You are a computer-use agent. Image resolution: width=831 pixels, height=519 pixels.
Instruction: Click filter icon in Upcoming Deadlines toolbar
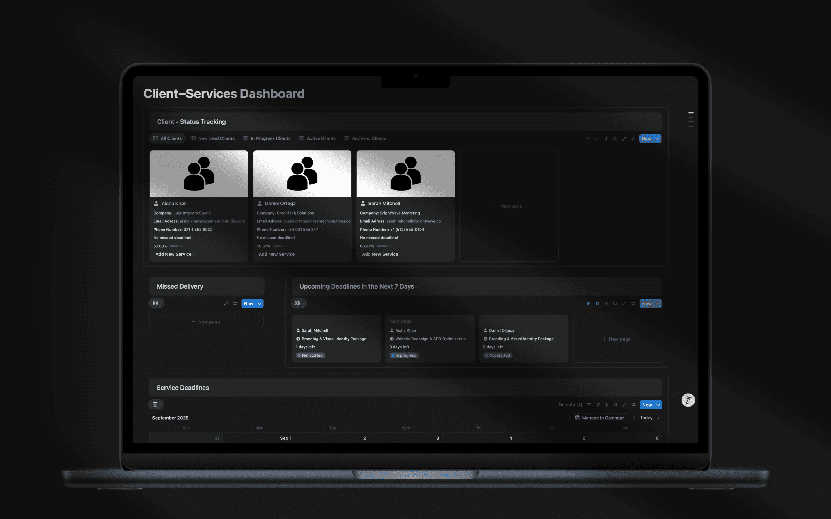coord(588,304)
